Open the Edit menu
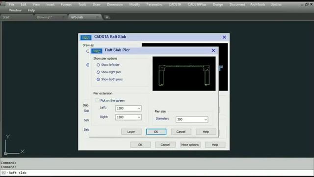314x177 pixels. 24,4
